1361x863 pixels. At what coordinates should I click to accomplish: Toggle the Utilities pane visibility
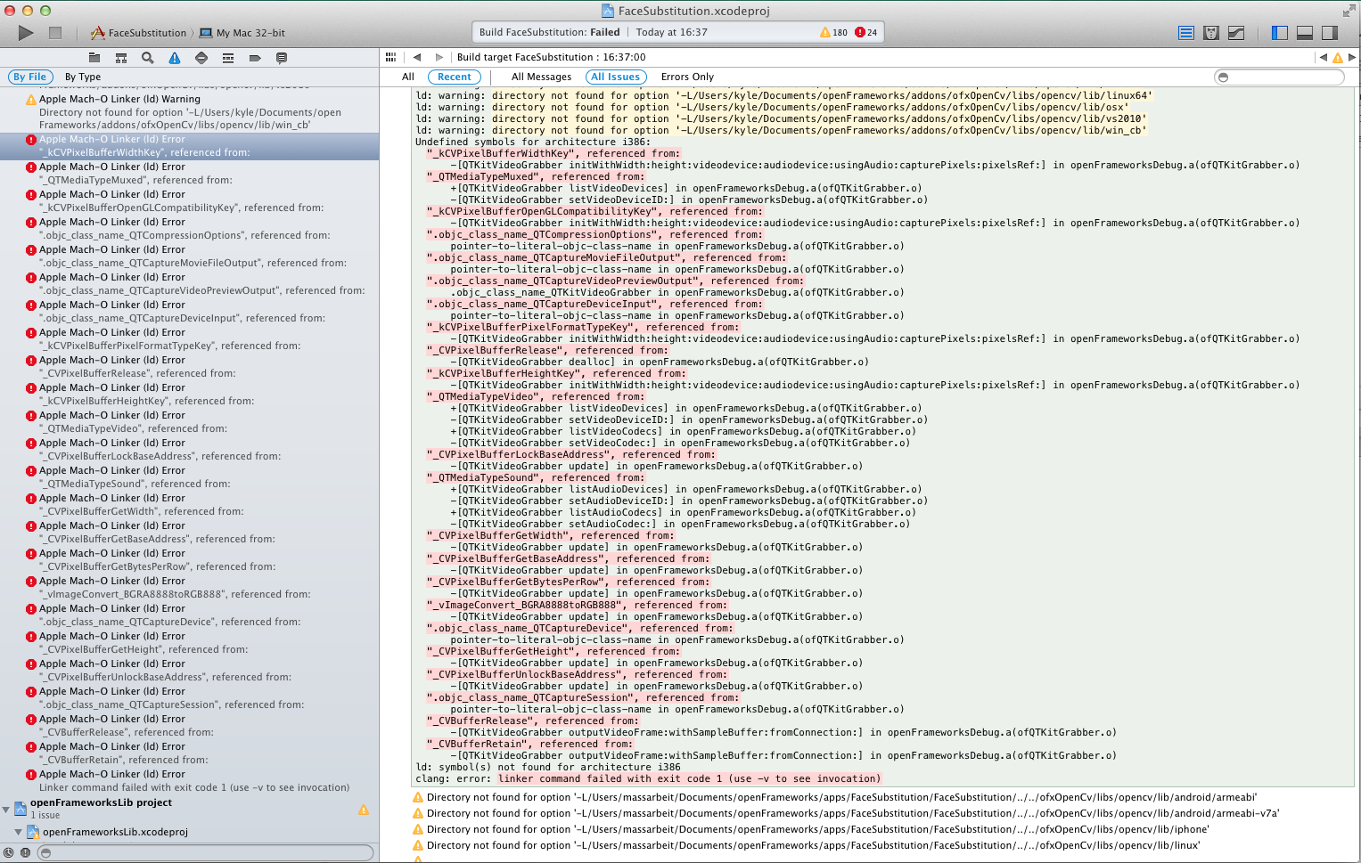tap(1330, 33)
